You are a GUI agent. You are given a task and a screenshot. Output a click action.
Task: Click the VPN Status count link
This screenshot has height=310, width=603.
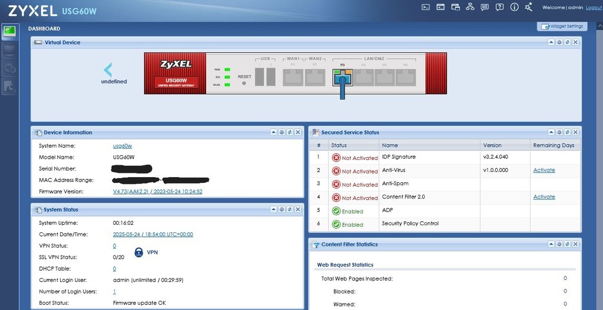tap(115, 246)
